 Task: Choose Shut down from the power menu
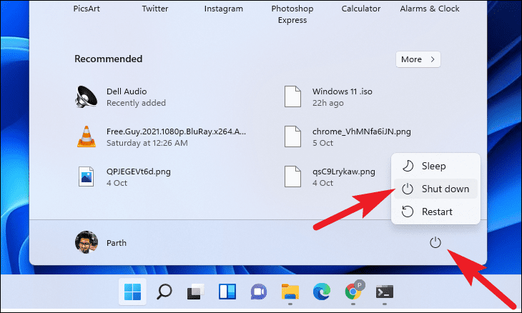point(435,189)
